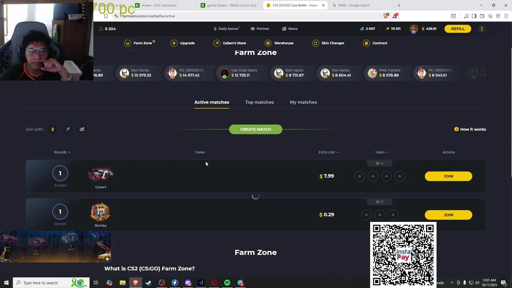Screen dimensions: 512x288
Task: Click the CREATE MATCH button
Action: pyautogui.click(x=256, y=129)
